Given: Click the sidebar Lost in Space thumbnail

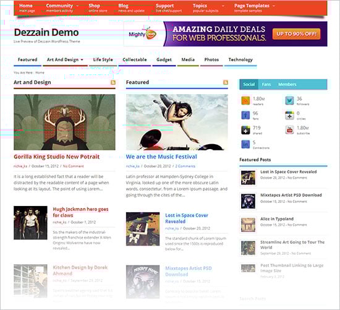Looking at the screenshot, I should pyautogui.click(x=248, y=178).
